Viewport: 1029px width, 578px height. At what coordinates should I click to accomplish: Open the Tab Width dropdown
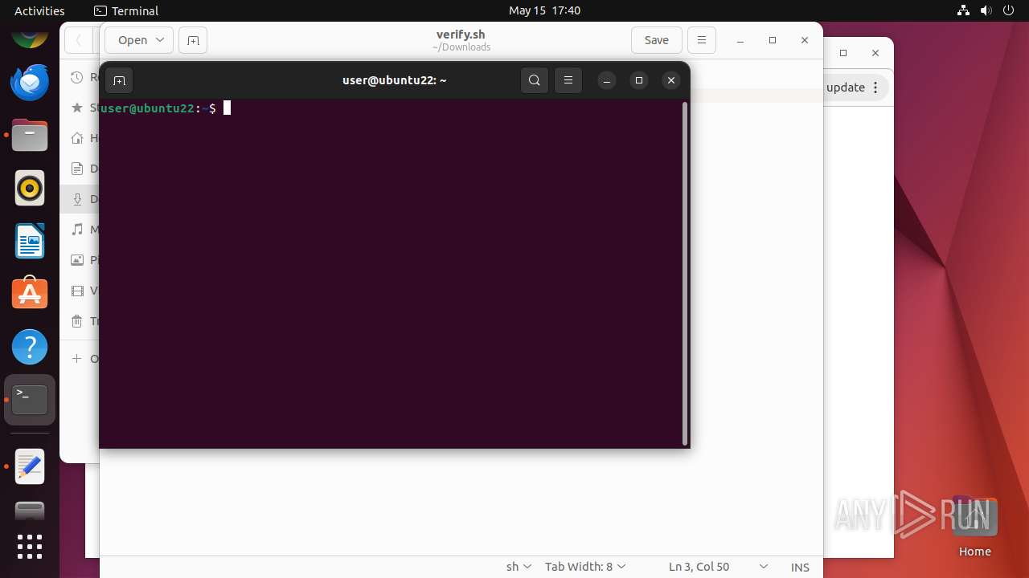(585, 567)
